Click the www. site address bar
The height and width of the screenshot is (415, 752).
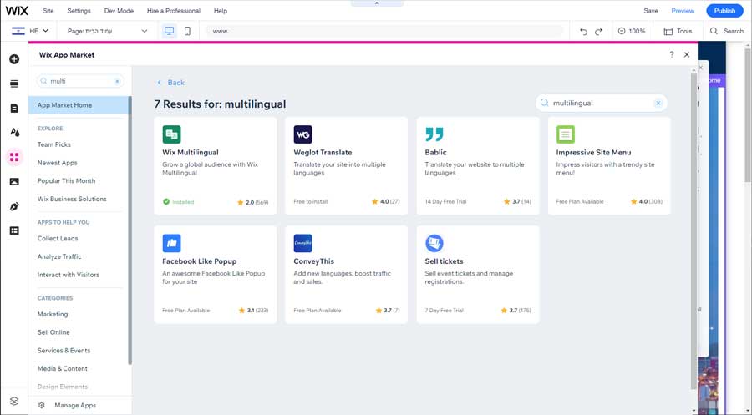[384, 31]
